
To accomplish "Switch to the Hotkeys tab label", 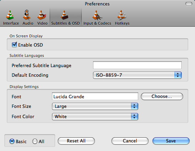I will [122, 23].
